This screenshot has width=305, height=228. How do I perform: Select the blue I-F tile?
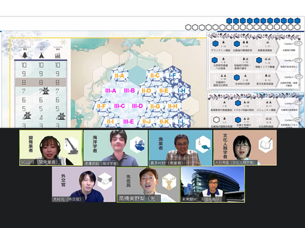pyautogui.click(x=172, y=75)
